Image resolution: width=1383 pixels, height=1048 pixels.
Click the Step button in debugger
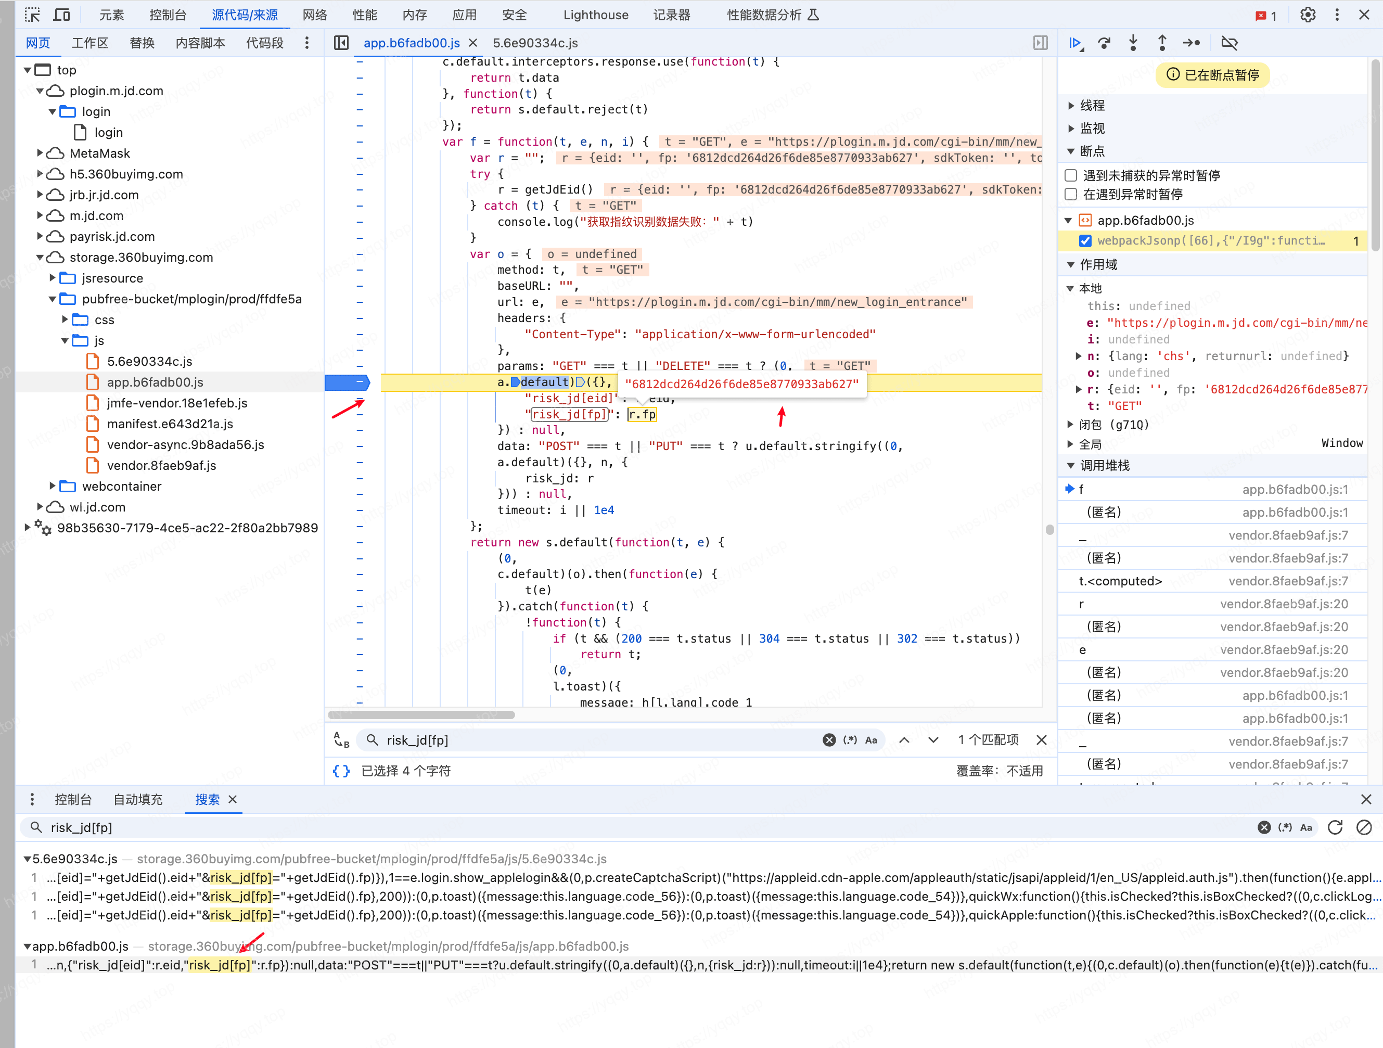coord(1192,43)
